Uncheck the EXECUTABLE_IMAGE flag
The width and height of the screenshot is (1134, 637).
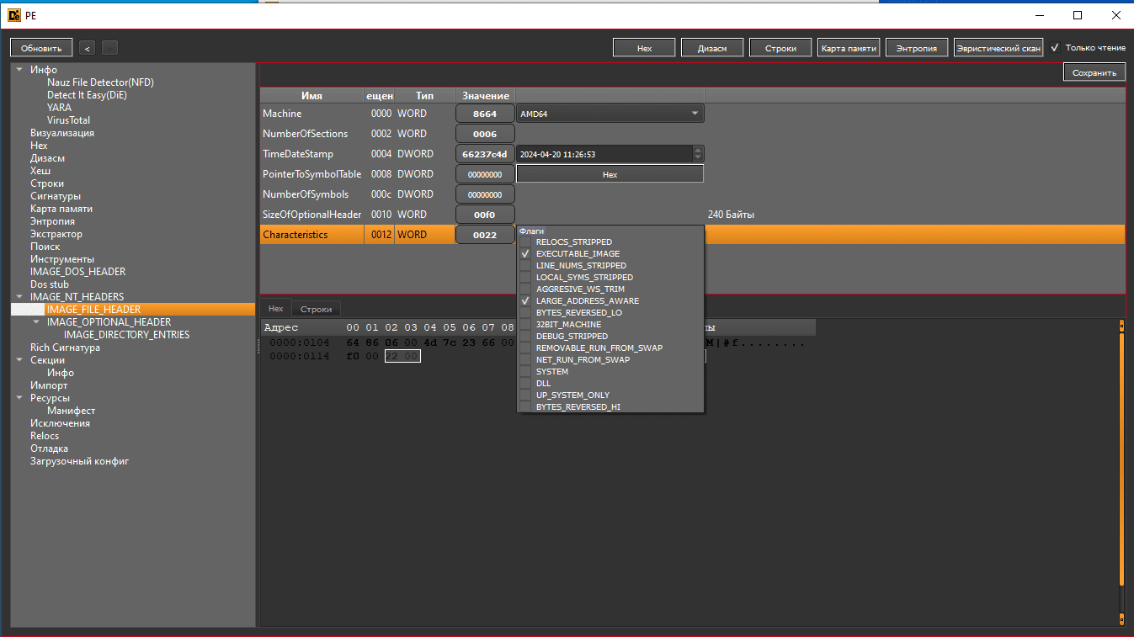525,254
